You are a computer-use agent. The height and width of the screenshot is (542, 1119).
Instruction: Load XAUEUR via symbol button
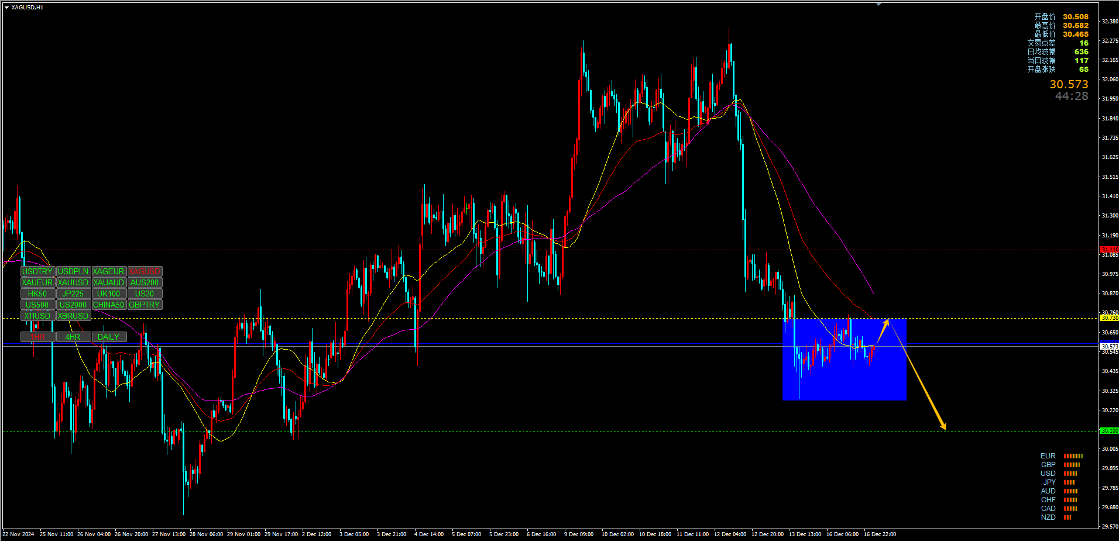click(38, 282)
